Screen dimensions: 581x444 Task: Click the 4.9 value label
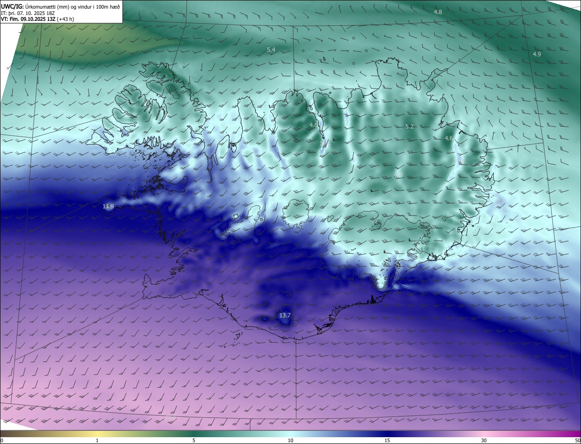537,54
